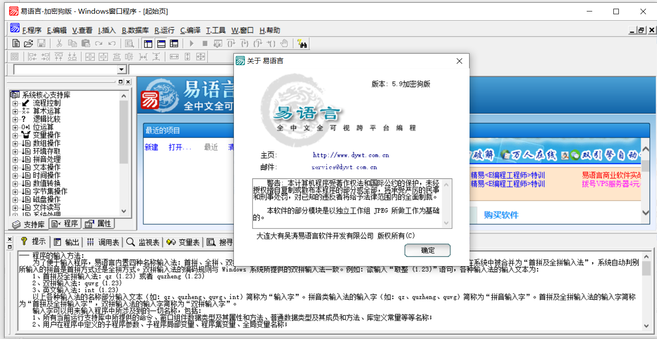Click the align right edges icon
657x339 pixels.
(45, 57)
